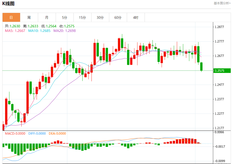This screenshot has height=164, width=233.
Task: Click the MACD indicator label
Action: 15,133
